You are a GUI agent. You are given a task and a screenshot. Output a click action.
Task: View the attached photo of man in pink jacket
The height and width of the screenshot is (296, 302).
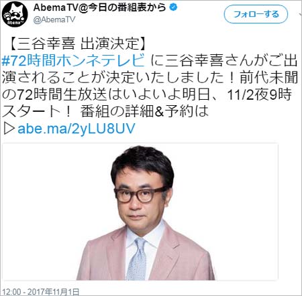tap(141, 212)
